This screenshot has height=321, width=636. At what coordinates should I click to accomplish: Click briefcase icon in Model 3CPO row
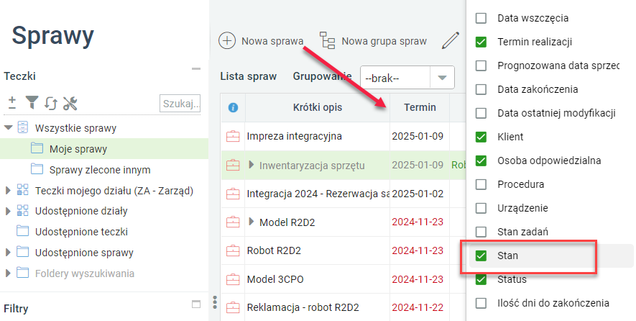(233, 279)
